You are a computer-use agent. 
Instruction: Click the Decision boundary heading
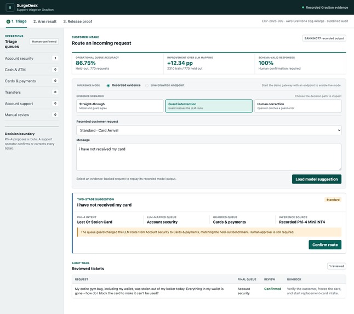(20, 134)
